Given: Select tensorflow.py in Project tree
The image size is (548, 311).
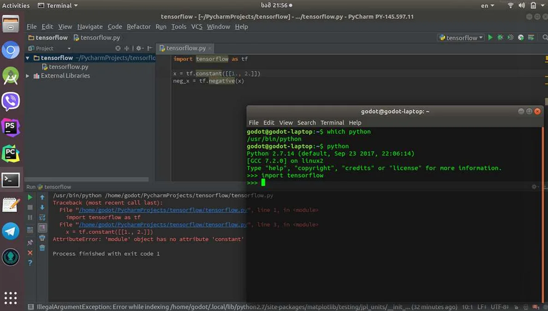Looking at the screenshot, I should 65,67.
